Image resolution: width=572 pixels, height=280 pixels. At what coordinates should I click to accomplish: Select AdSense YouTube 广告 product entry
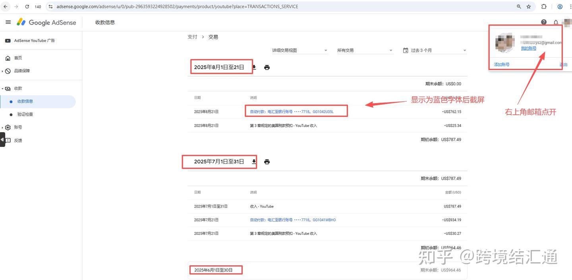[x=35, y=41]
